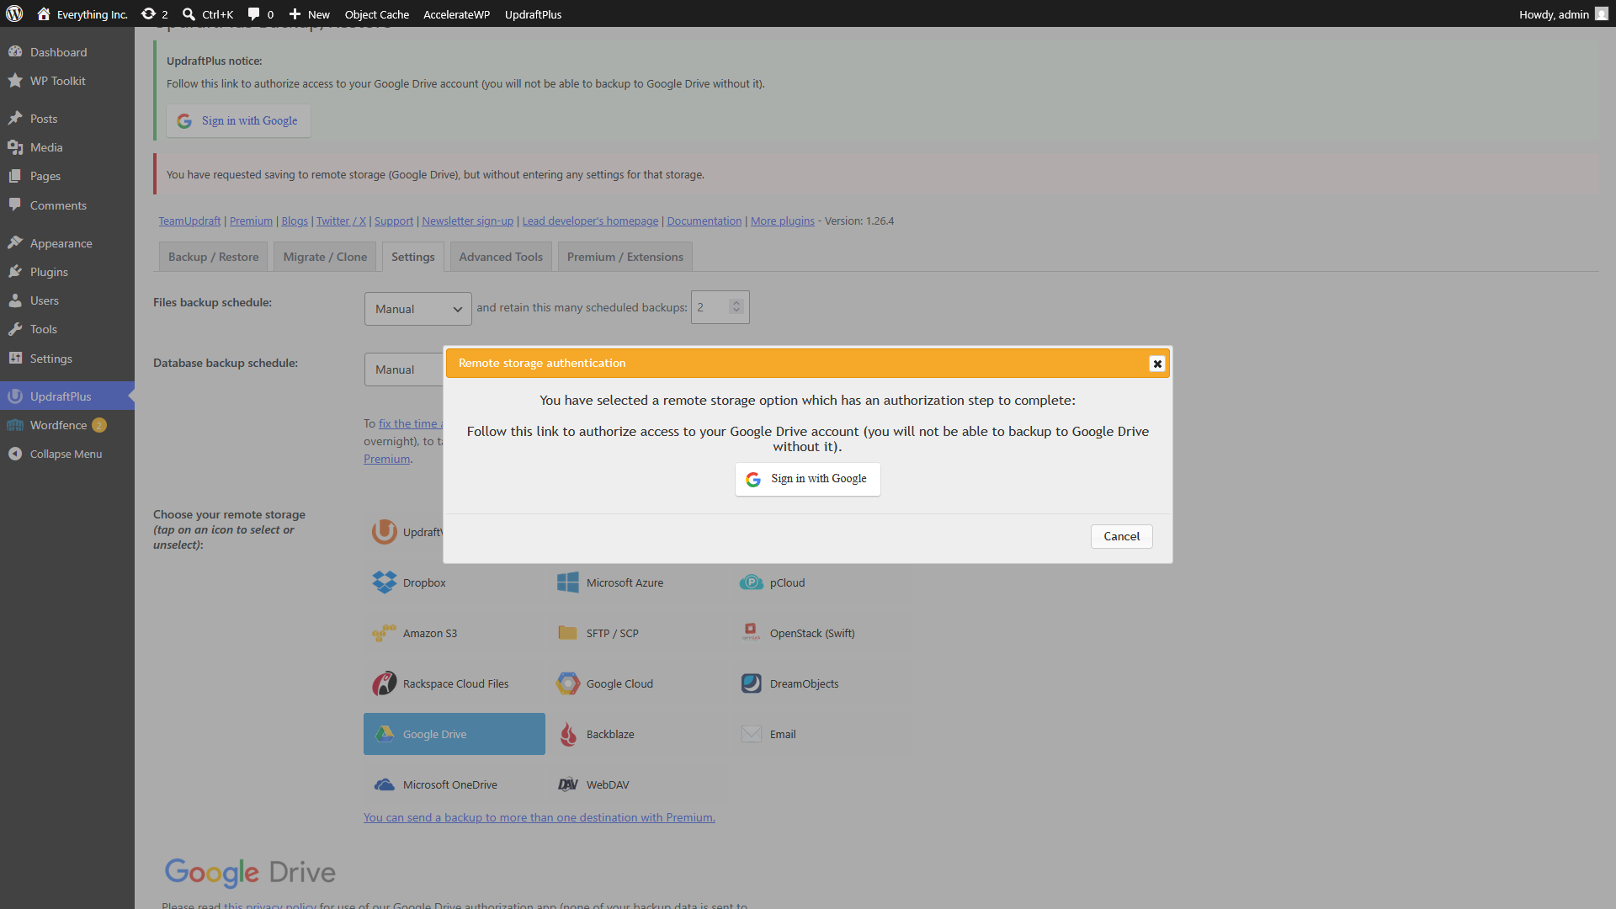
Task: Click the Wordfence notification badge 2
Action: coord(99,425)
